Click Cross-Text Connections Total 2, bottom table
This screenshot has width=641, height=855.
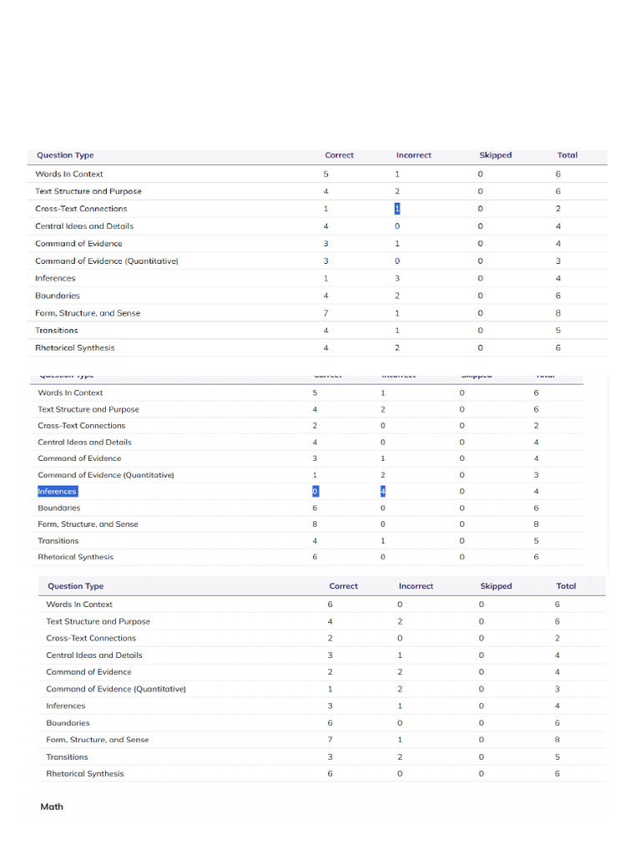click(x=557, y=638)
